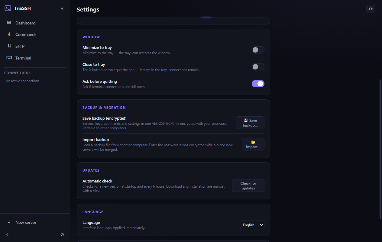Enable the Minimize to tray switch

point(258,50)
